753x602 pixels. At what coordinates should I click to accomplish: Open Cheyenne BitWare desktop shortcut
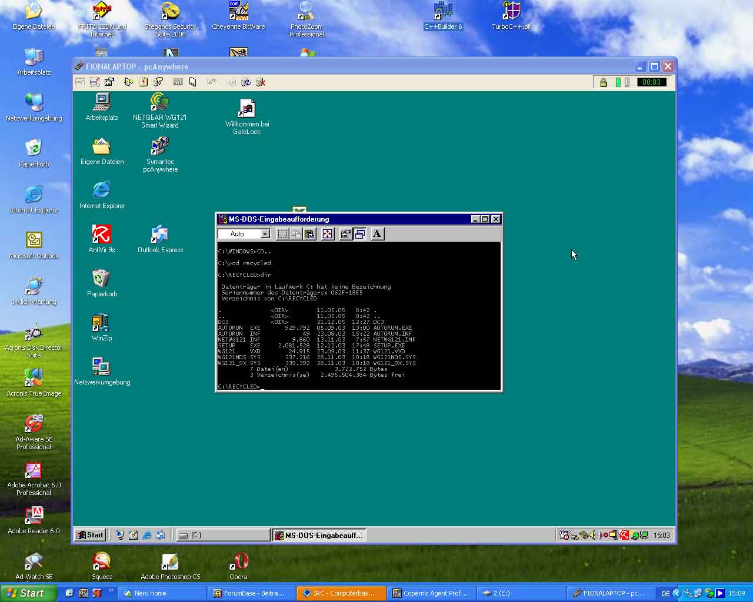[x=238, y=15]
